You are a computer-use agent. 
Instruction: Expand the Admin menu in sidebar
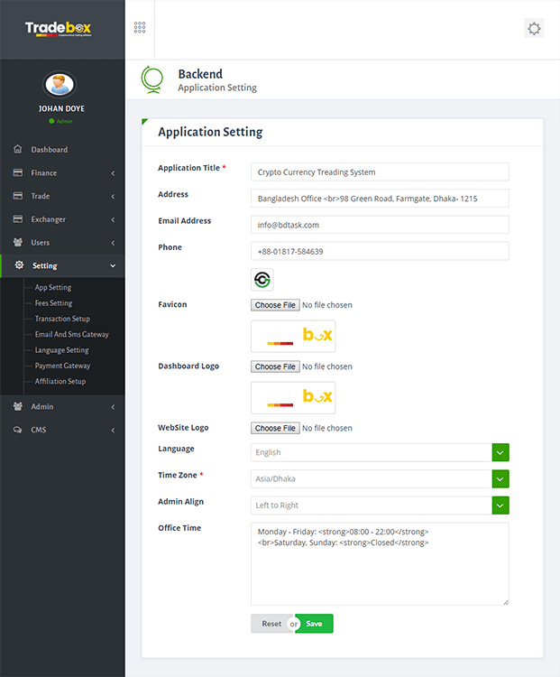click(x=62, y=407)
